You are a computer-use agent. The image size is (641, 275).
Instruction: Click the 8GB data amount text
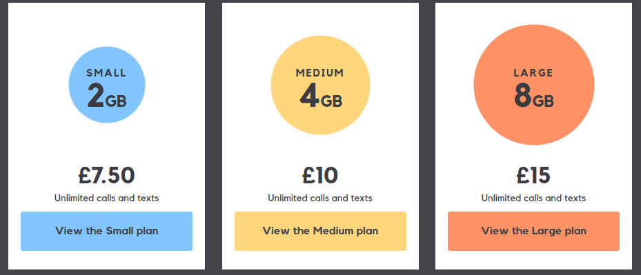point(534,97)
